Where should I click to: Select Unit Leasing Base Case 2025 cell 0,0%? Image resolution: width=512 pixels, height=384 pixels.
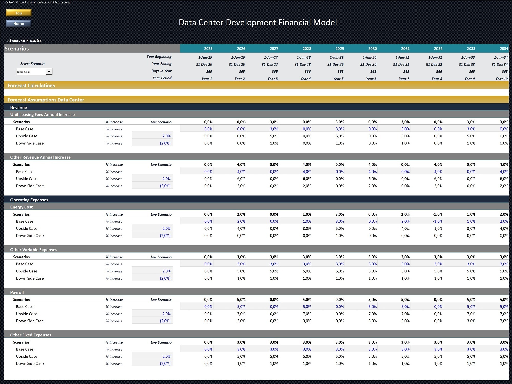click(x=197, y=129)
